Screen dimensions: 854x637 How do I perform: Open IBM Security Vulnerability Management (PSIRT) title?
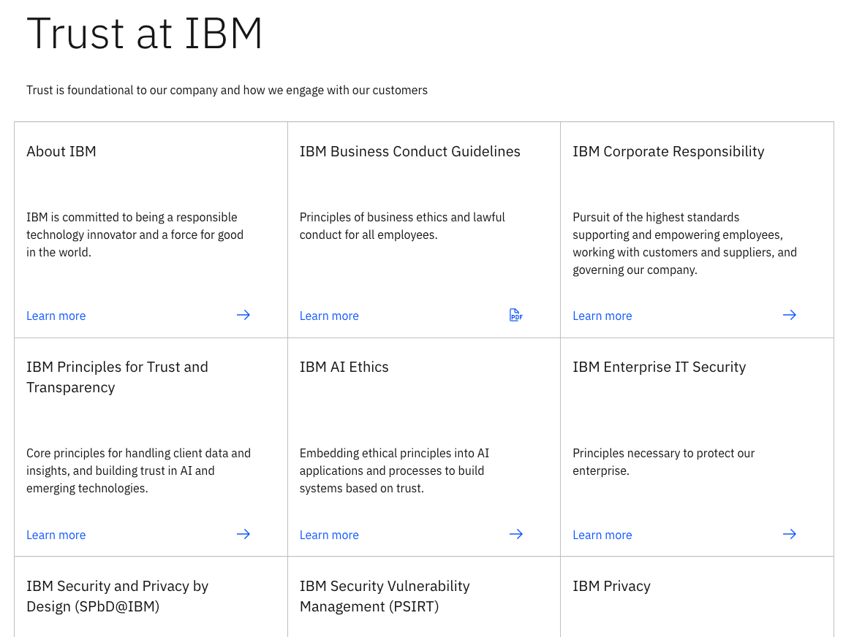[385, 596]
